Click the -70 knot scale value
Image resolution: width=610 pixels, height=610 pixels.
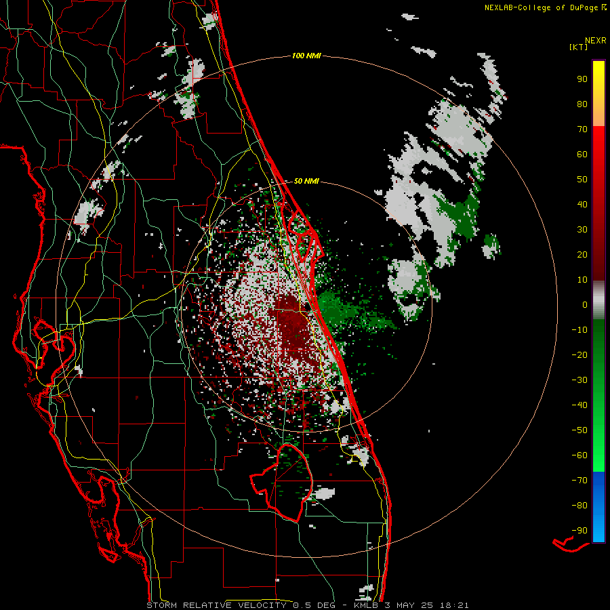[x=579, y=481]
